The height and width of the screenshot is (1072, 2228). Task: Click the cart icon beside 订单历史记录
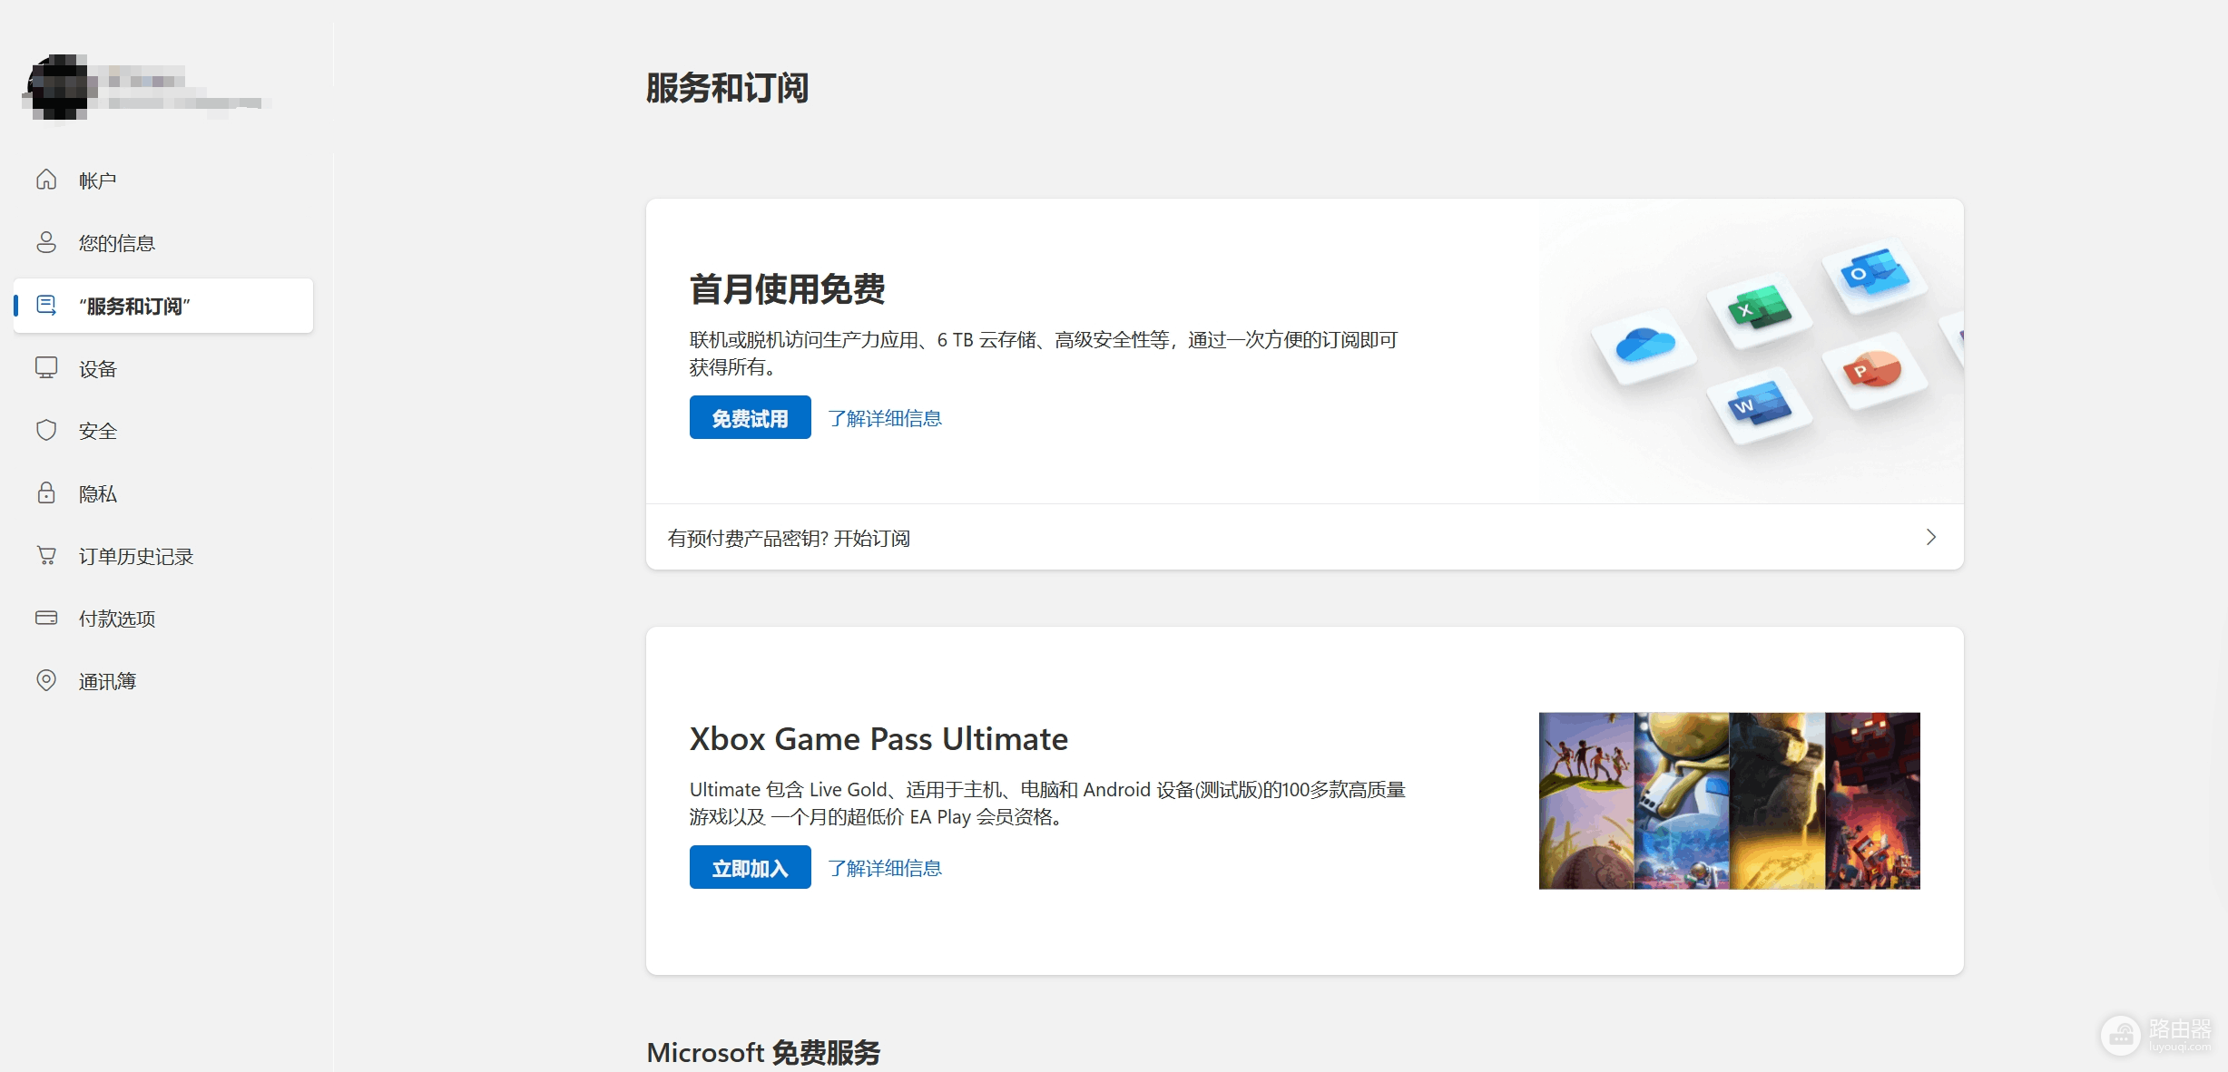[46, 555]
